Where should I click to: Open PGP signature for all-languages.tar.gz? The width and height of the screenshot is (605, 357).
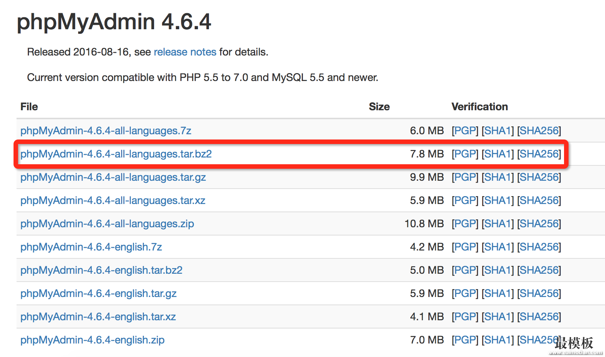[465, 177]
